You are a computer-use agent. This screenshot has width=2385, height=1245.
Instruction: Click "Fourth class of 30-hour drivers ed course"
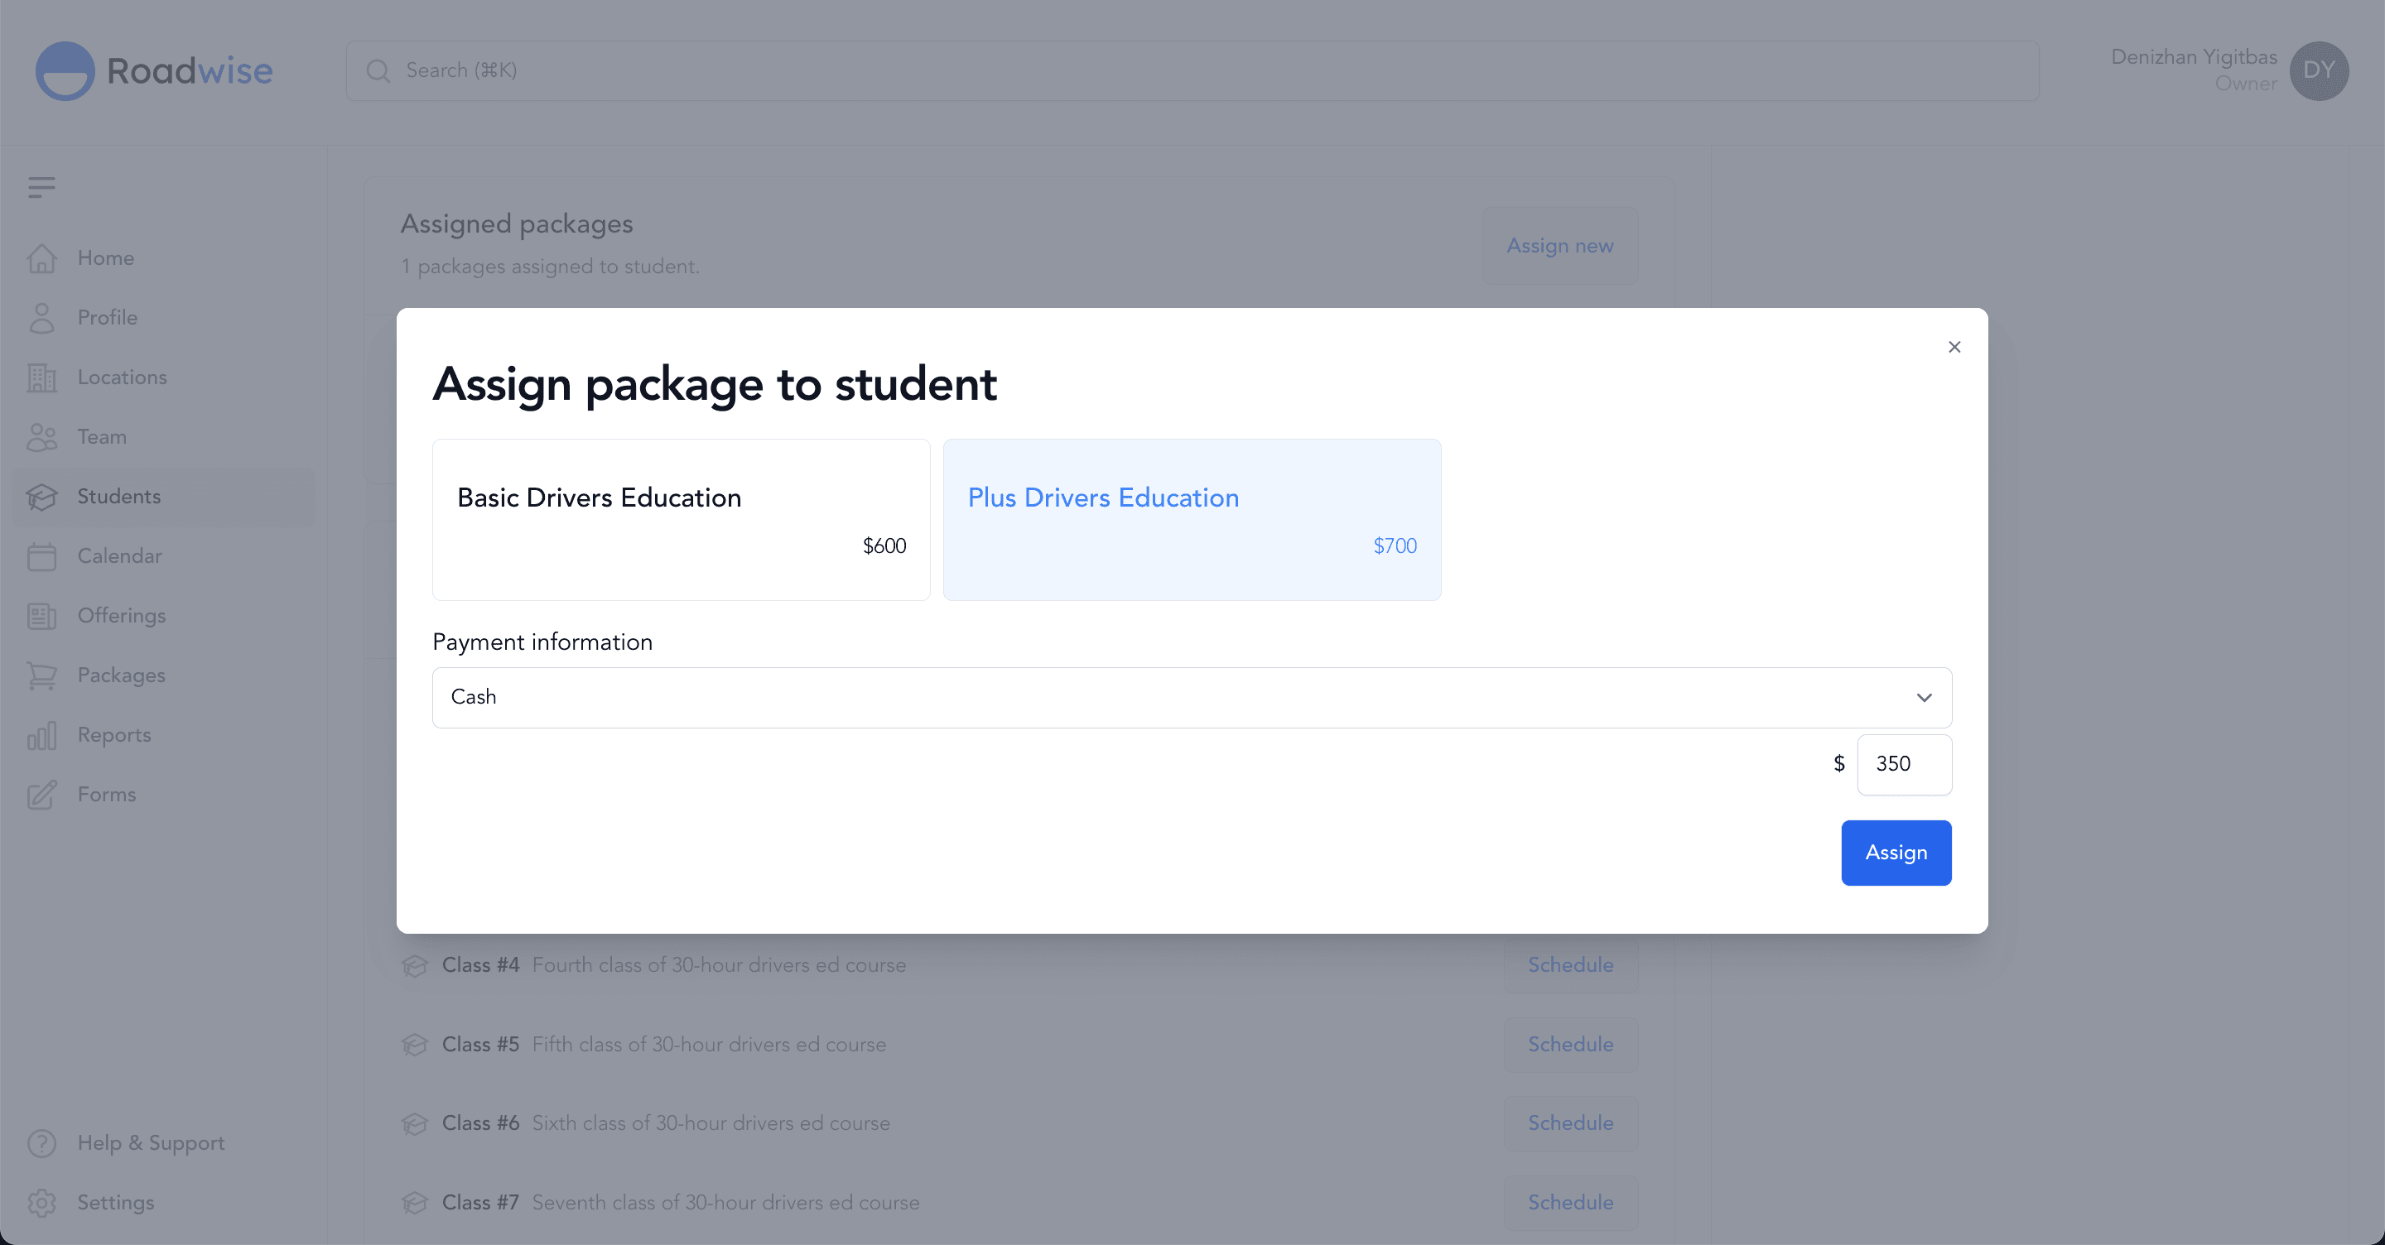click(x=720, y=965)
